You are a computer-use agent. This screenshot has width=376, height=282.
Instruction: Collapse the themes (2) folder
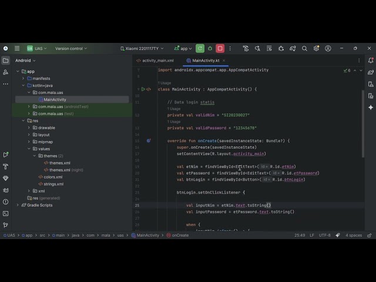[35, 156]
